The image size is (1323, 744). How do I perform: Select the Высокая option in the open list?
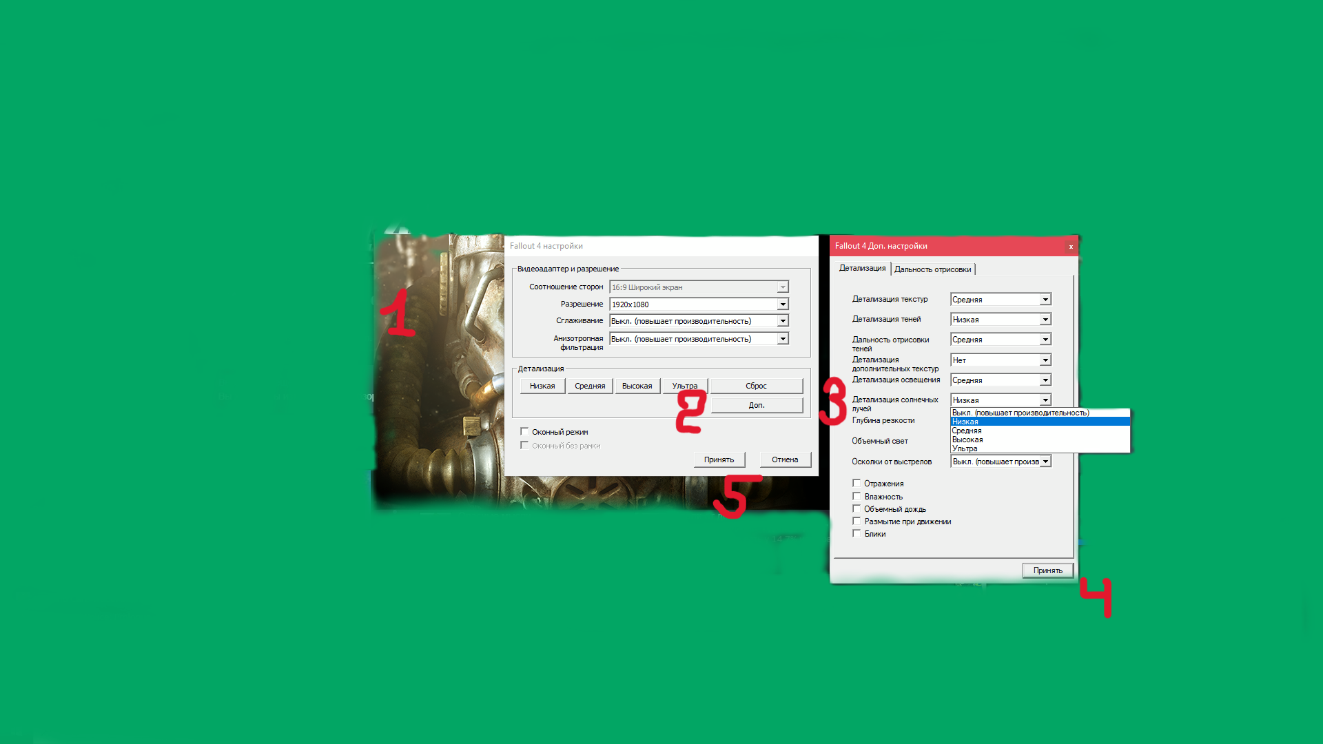coord(1040,440)
